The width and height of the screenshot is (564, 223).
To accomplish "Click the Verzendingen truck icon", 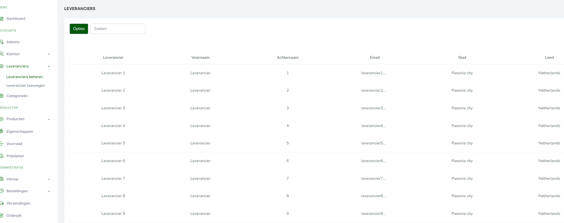I will click(x=2, y=203).
